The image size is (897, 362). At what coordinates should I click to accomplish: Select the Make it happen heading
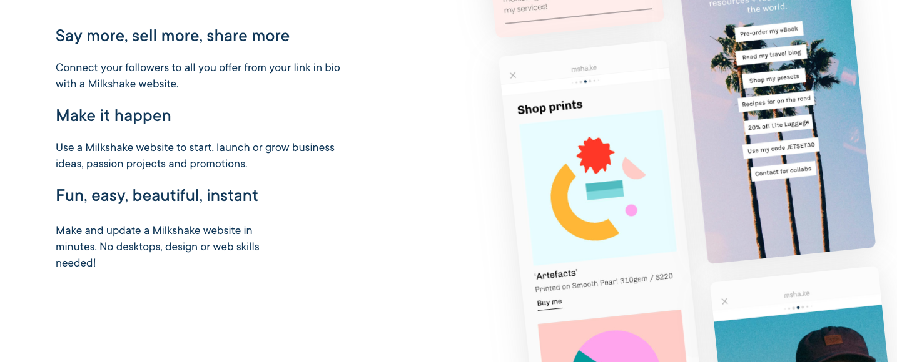coord(113,115)
